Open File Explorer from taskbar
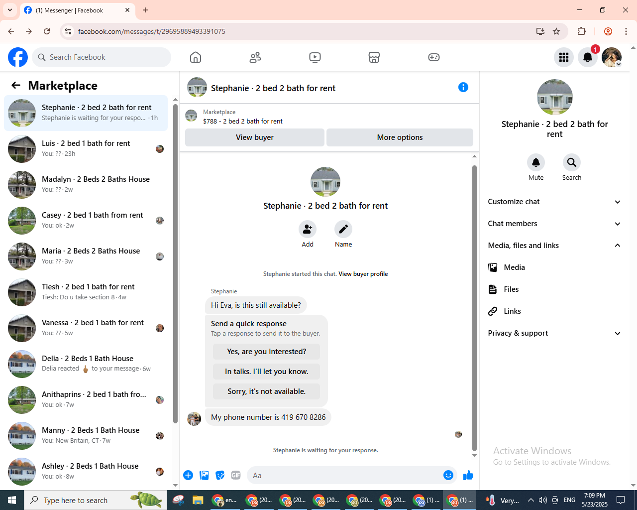The height and width of the screenshot is (510, 637). (198, 500)
